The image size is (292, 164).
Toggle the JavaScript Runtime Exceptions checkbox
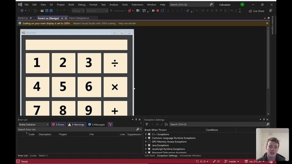tap(149, 149)
